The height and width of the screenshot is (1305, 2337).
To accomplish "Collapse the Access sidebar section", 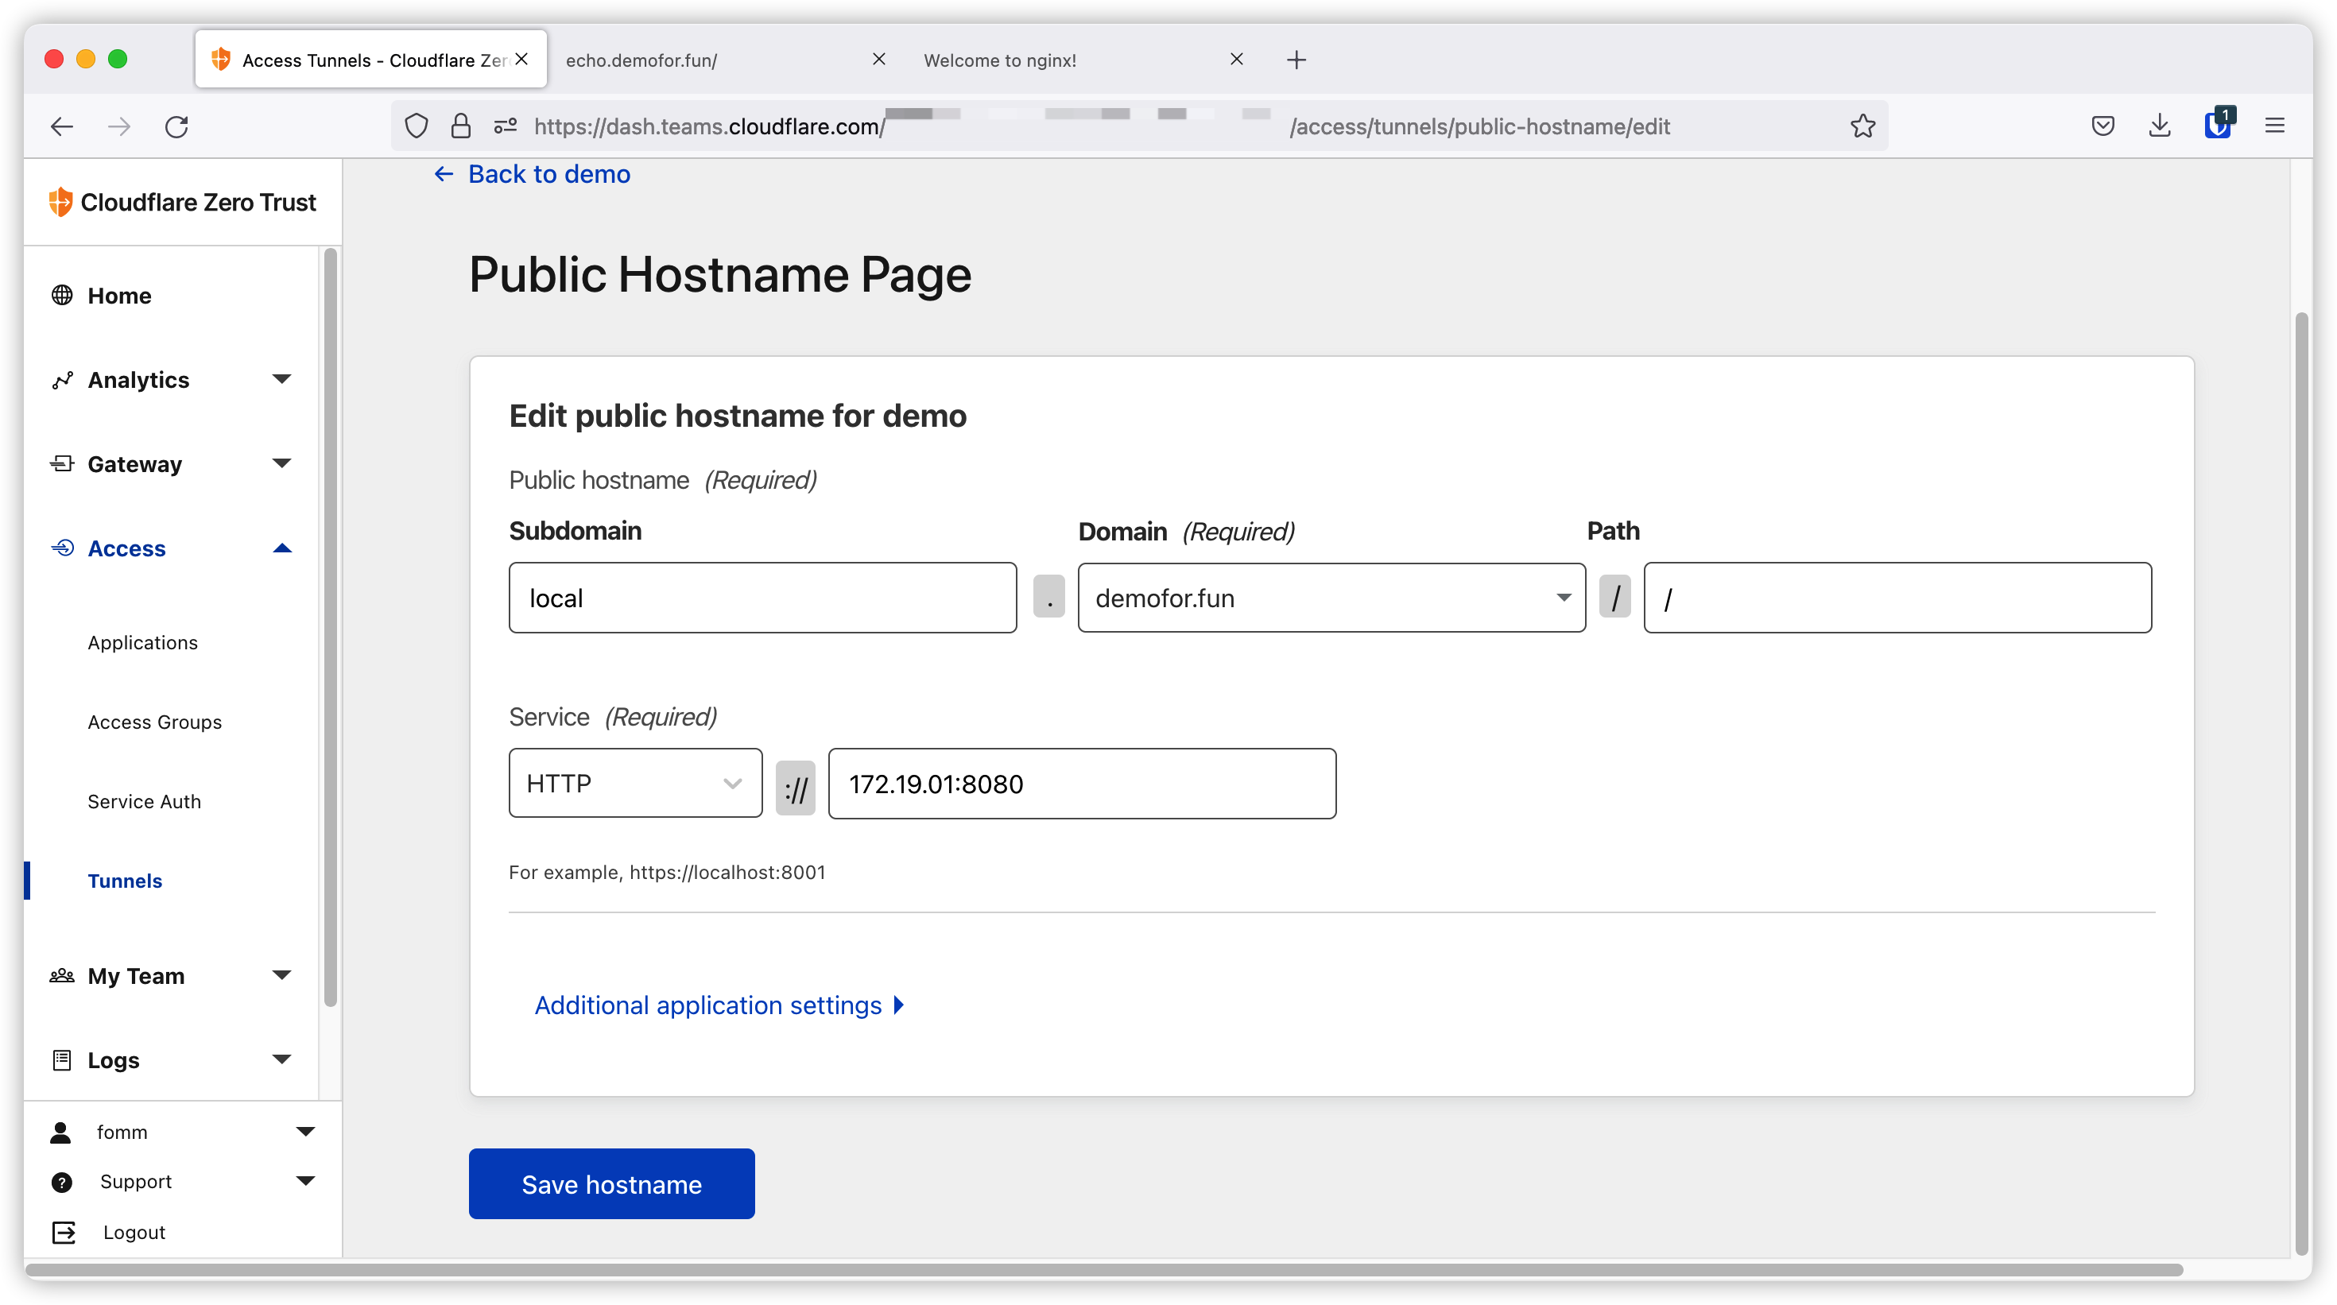I will 281,548.
